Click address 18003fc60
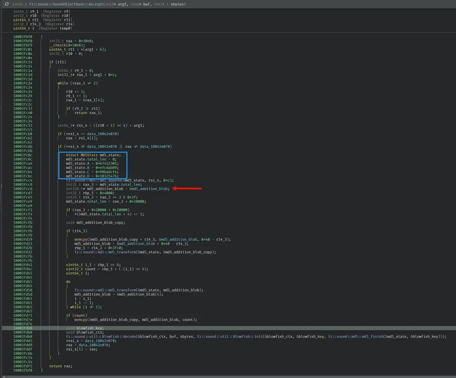This screenshot has width=456, height=378. click(23, 134)
